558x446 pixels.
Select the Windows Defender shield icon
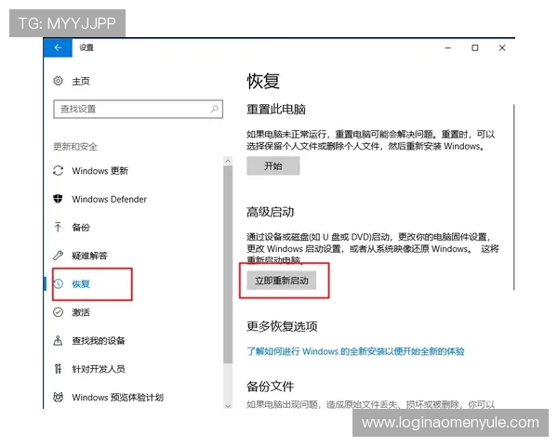tap(58, 199)
